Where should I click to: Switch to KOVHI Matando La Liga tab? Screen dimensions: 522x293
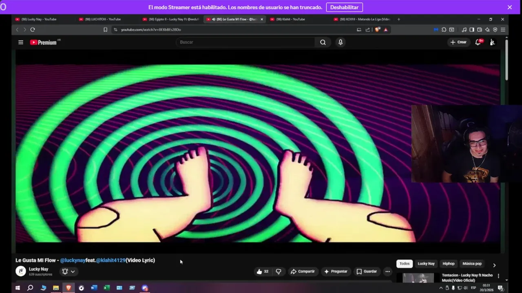(363, 19)
